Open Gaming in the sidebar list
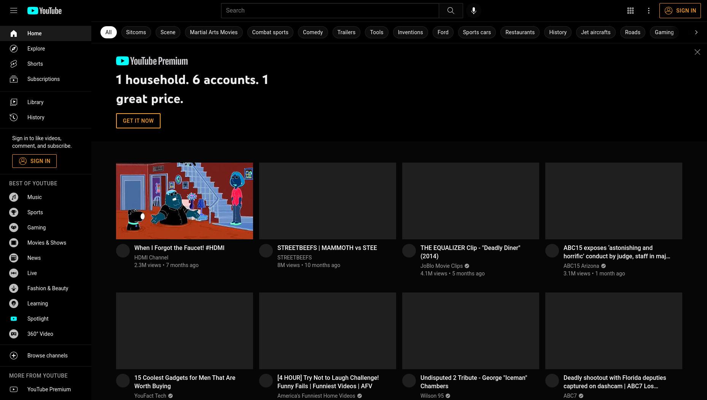 point(46,228)
